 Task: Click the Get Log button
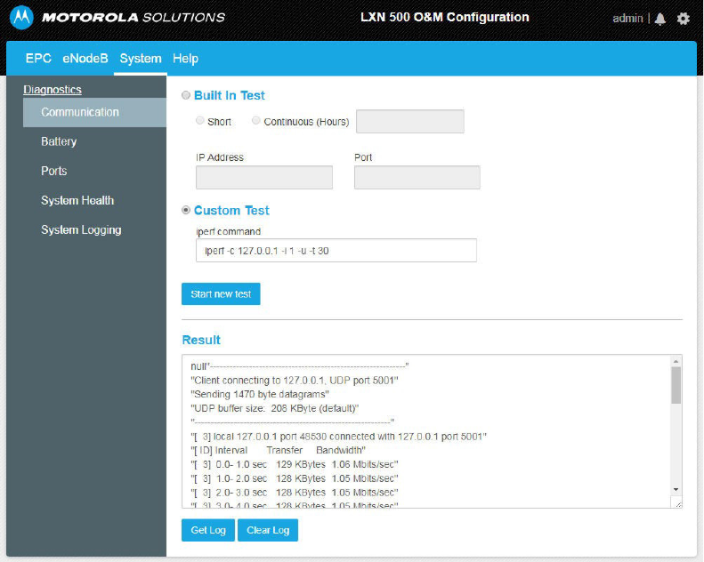[208, 530]
